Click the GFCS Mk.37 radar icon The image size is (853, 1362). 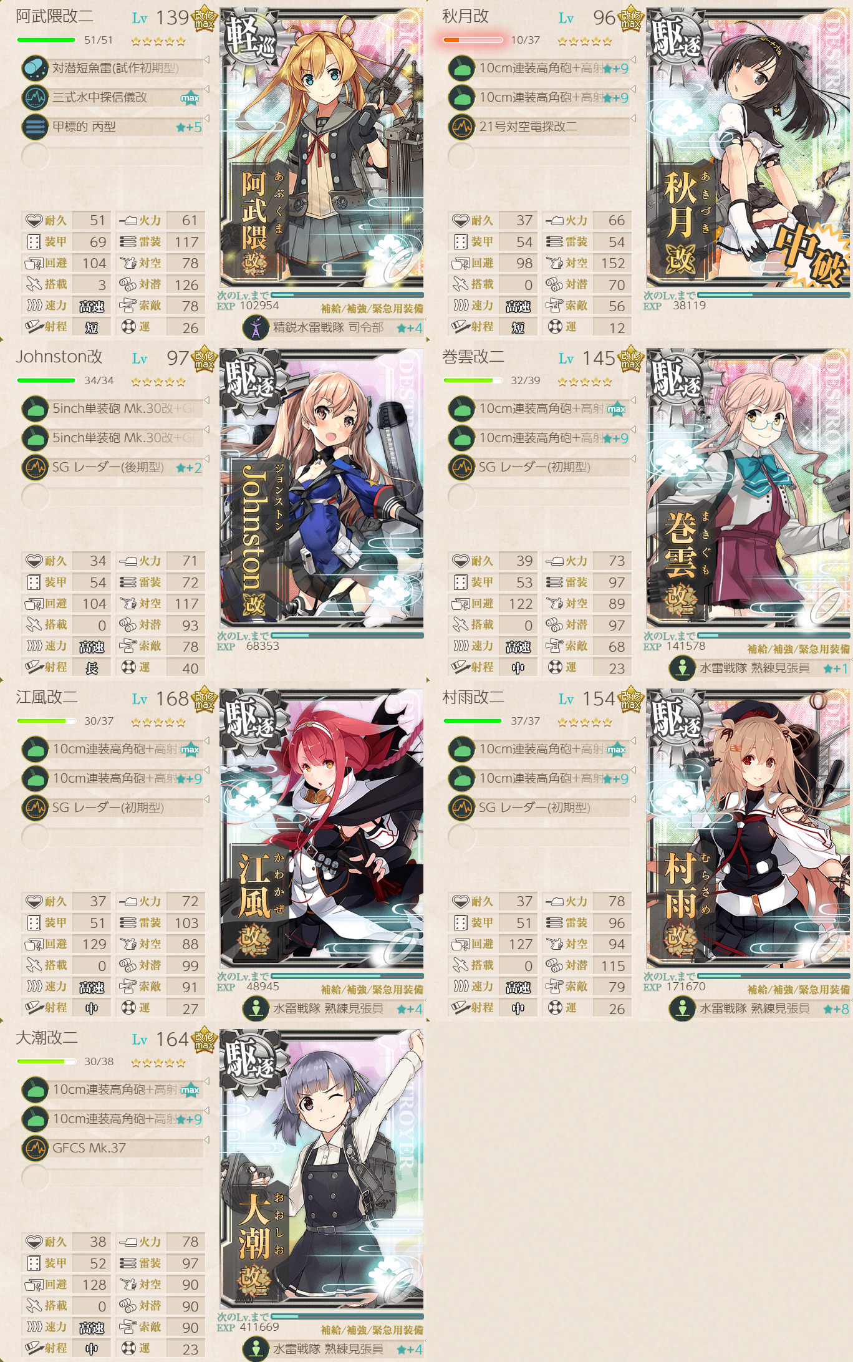[35, 1148]
